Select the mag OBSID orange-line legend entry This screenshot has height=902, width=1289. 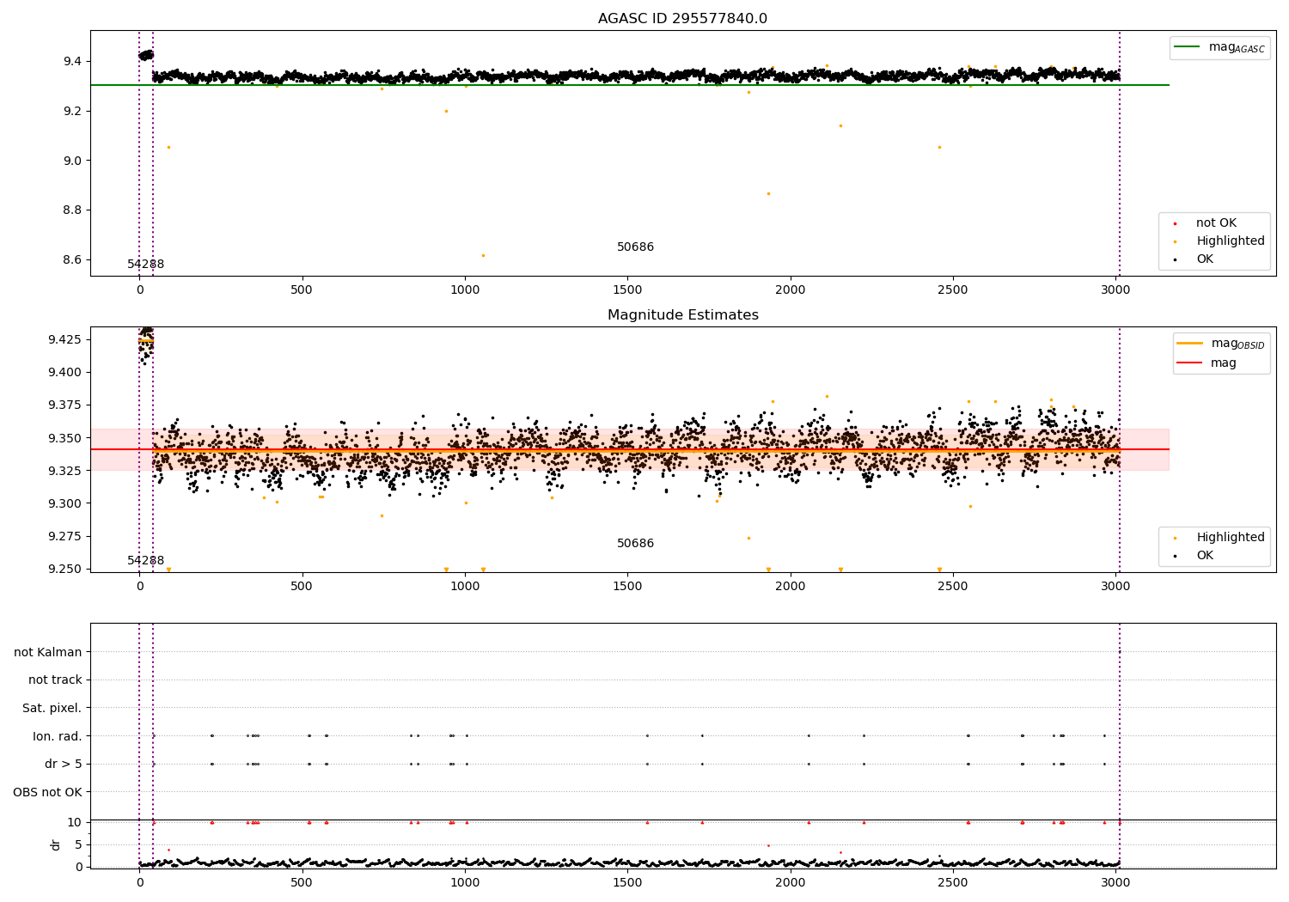tap(1220, 344)
